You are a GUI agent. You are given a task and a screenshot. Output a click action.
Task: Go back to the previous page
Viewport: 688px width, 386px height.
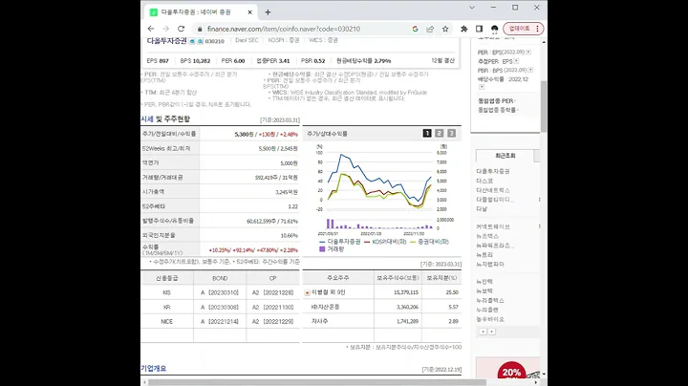coord(151,29)
